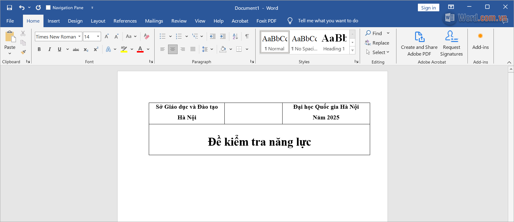This screenshot has width=514, height=222.
Task: Click the Sign in button
Action: (428, 8)
